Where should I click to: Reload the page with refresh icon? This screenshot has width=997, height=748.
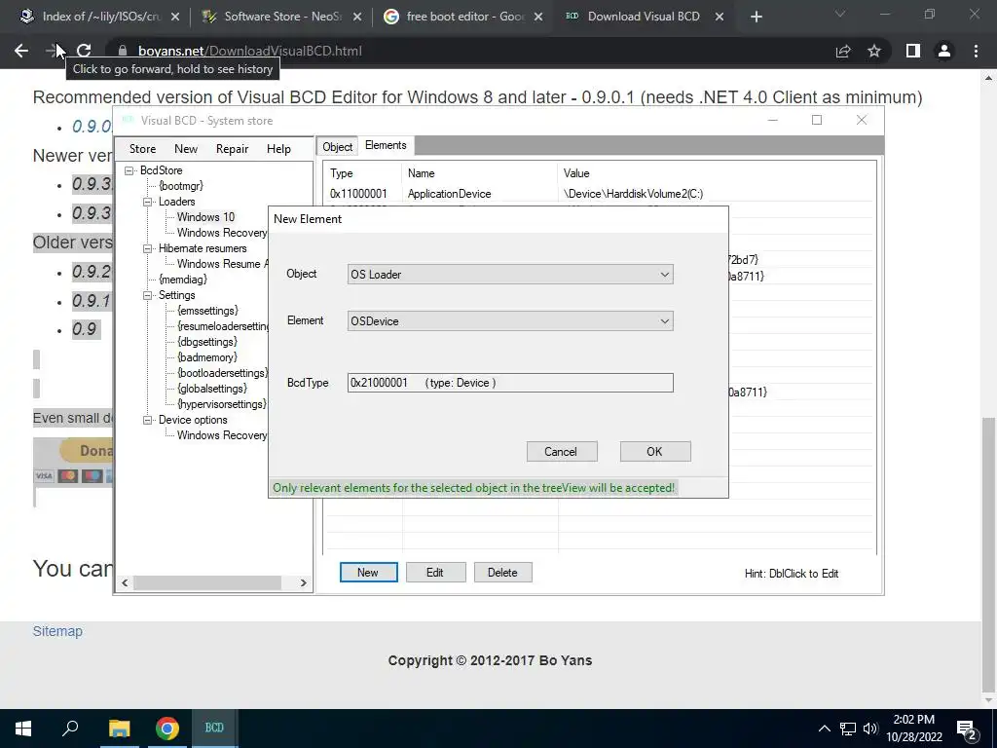(x=84, y=51)
